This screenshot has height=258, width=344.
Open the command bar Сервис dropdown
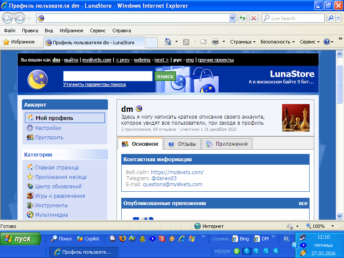[310, 42]
